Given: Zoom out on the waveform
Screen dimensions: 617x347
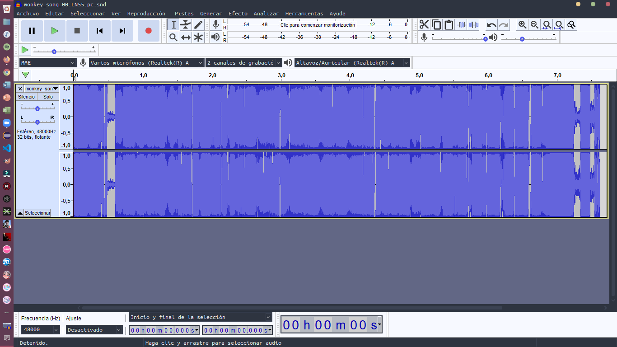Looking at the screenshot, I should 534,25.
